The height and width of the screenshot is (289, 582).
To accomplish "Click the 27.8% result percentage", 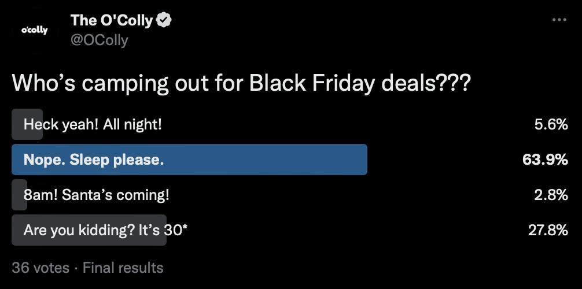I will (x=548, y=231).
